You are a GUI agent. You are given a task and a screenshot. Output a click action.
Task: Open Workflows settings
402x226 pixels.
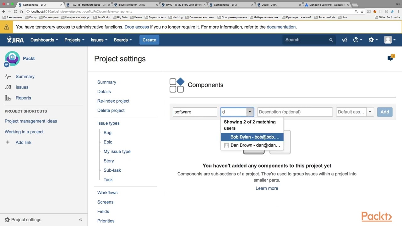[x=107, y=193]
